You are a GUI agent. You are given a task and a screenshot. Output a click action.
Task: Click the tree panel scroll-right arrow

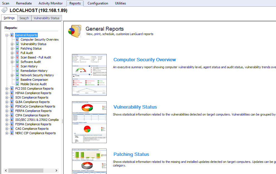pyautogui.click(x=56, y=170)
